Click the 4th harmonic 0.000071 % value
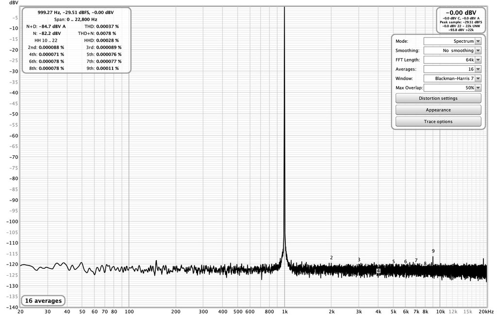This screenshot has width=497, height=316. point(51,54)
